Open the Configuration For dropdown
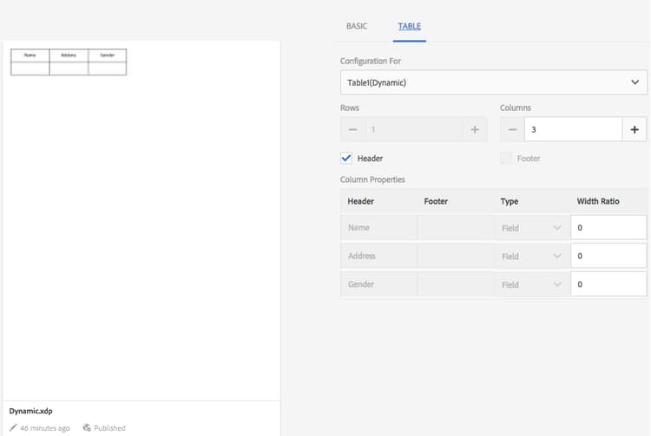 tap(493, 82)
